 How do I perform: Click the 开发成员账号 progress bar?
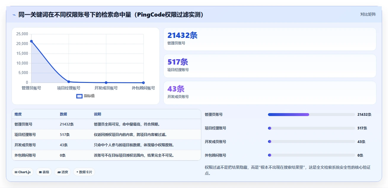coord(311,142)
